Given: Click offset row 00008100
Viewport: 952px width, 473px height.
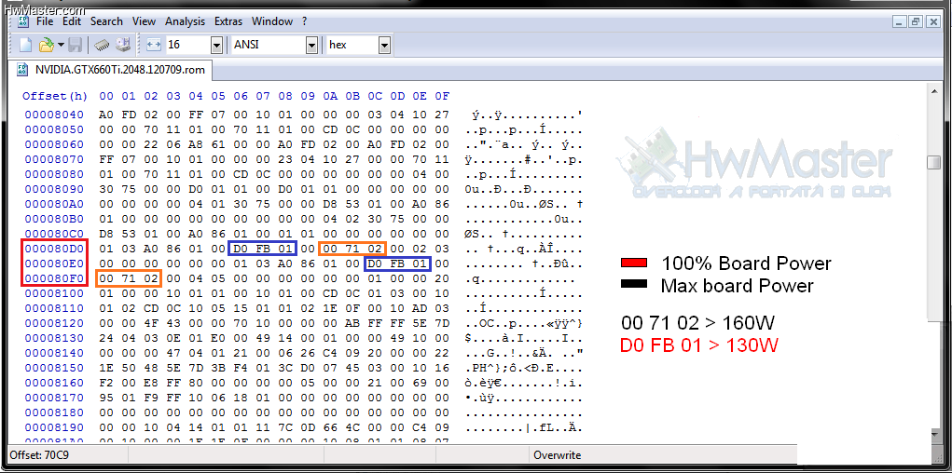Looking at the screenshot, I should (x=54, y=293).
